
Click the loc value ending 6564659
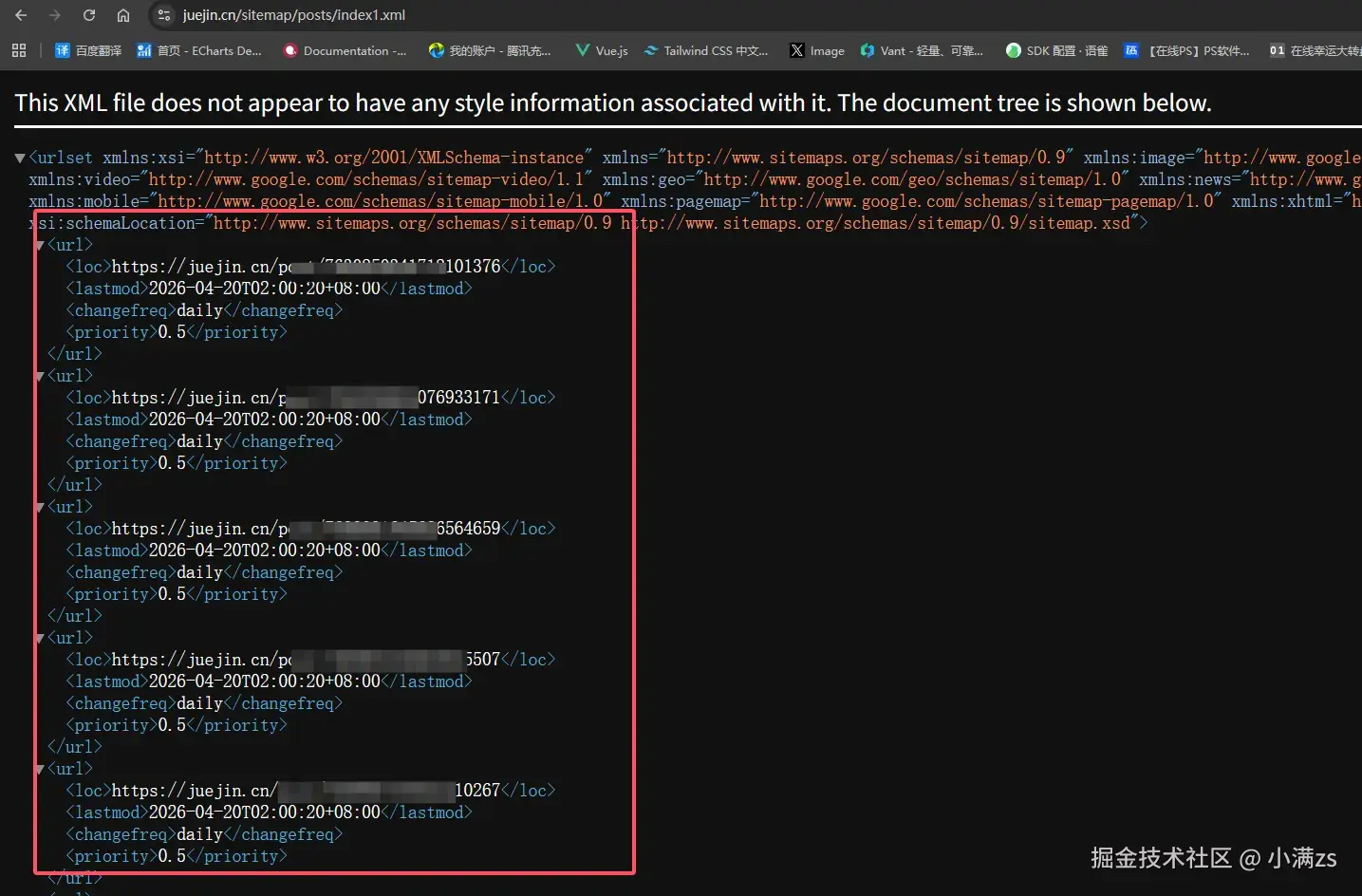point(306,529)
